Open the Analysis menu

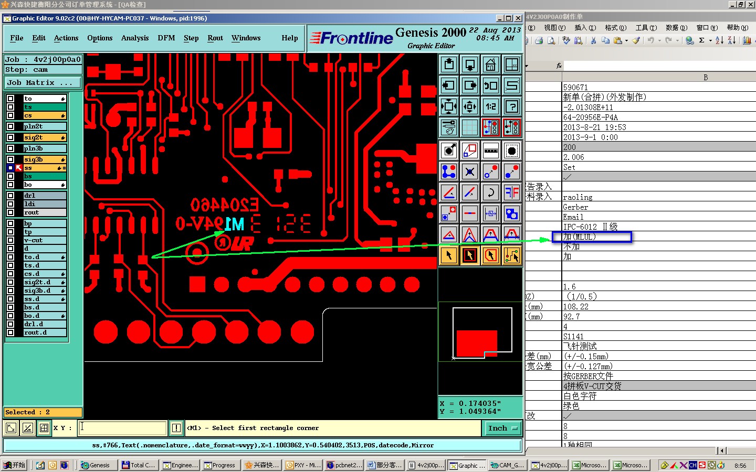pyautogui.click(x=135, y=38)
